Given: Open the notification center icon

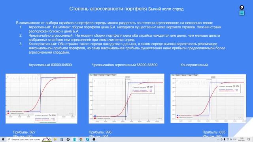Looking at the screenshot, I should [x=249, y=139].
